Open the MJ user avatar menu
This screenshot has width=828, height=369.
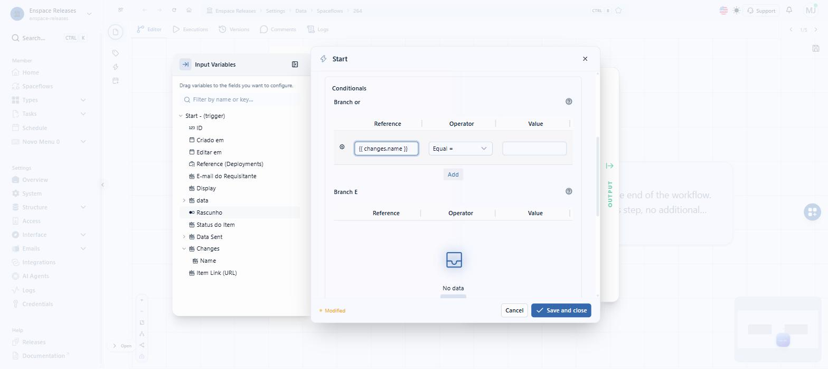coord(811,10)
